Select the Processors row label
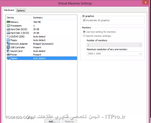This screenshot has height=123, width=151. coord(16,26)
